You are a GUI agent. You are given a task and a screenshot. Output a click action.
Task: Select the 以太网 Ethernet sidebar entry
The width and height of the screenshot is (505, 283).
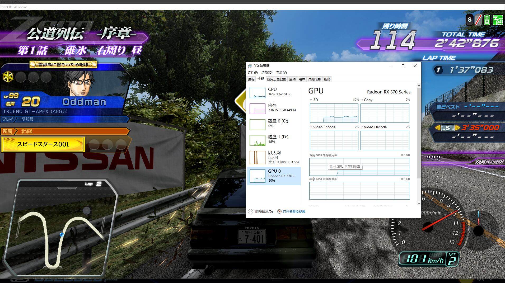[274, 157]
